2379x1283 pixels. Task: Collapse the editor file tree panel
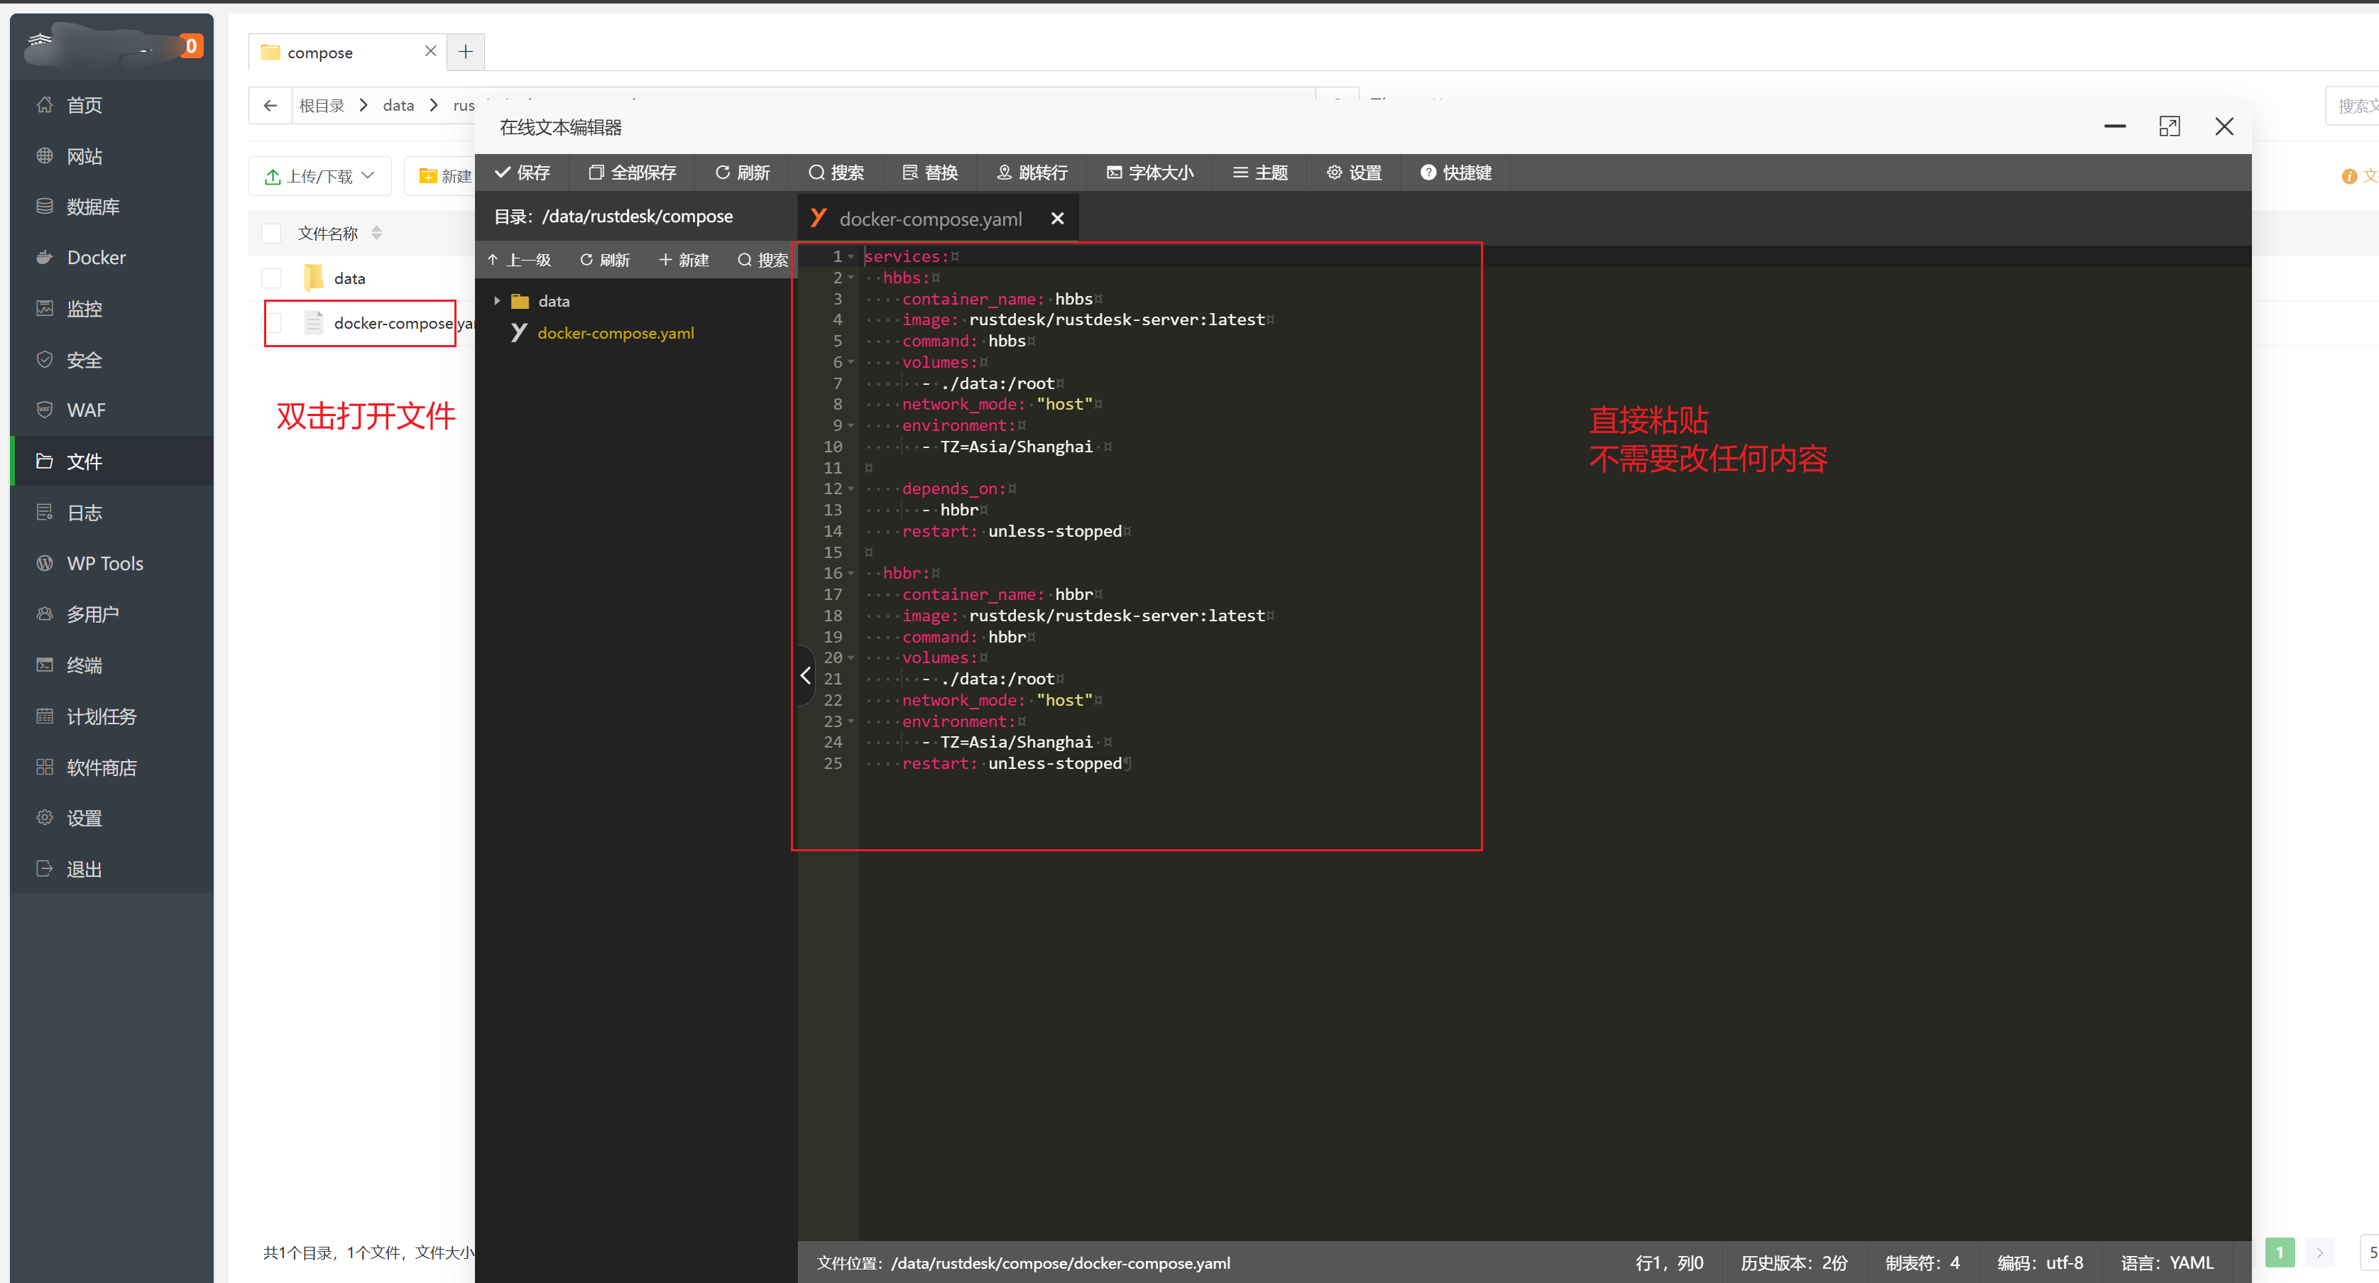point(805,676)
